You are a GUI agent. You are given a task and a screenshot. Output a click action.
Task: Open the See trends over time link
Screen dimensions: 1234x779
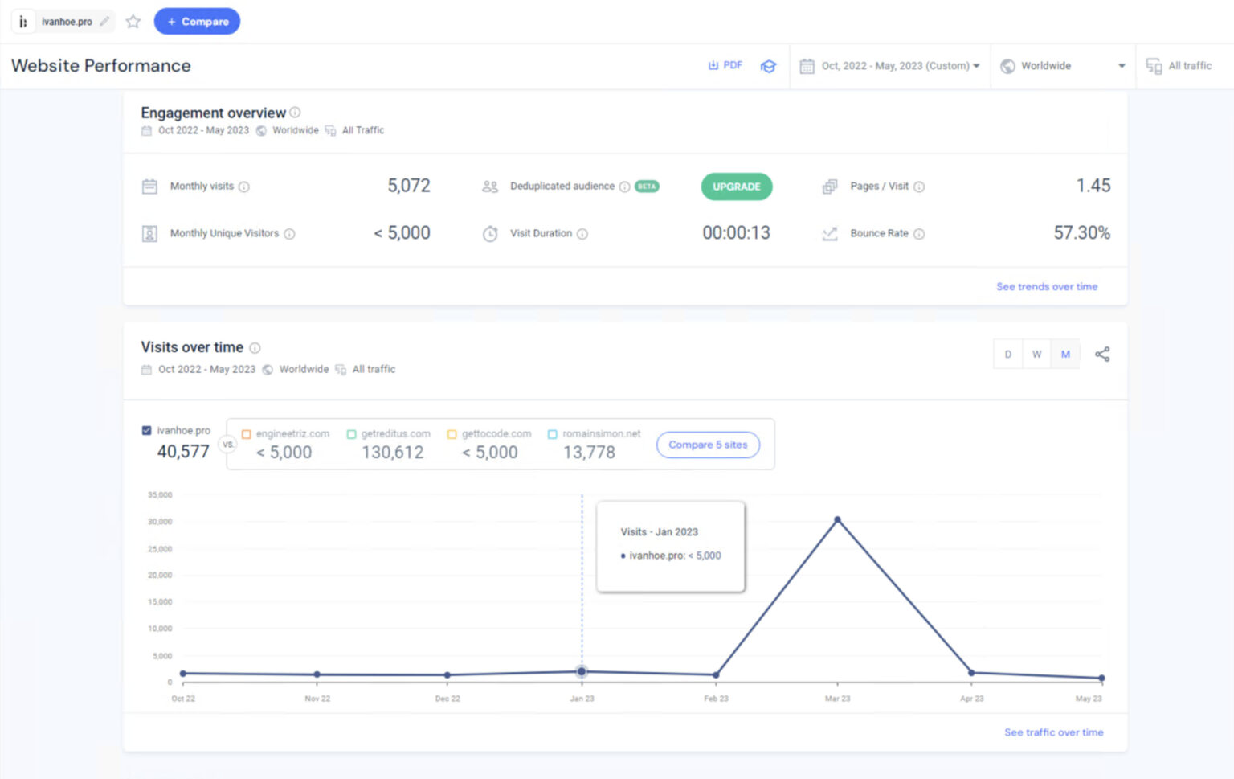(x=1046, y=286)
